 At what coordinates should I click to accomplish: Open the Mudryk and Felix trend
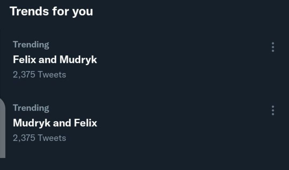(x=55, y=123)
